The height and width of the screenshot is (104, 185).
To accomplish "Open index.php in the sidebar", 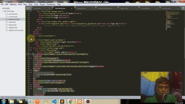I will (12, 22).
